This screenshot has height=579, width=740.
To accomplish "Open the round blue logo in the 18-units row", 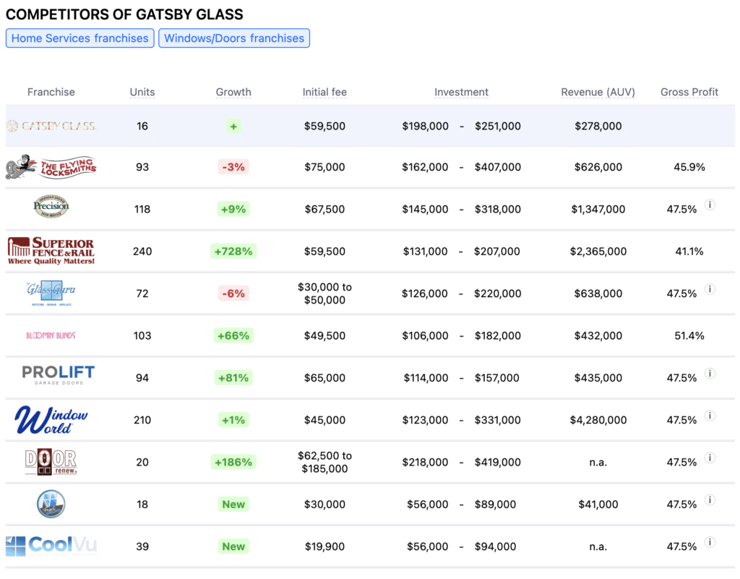I will coord(51,504).
